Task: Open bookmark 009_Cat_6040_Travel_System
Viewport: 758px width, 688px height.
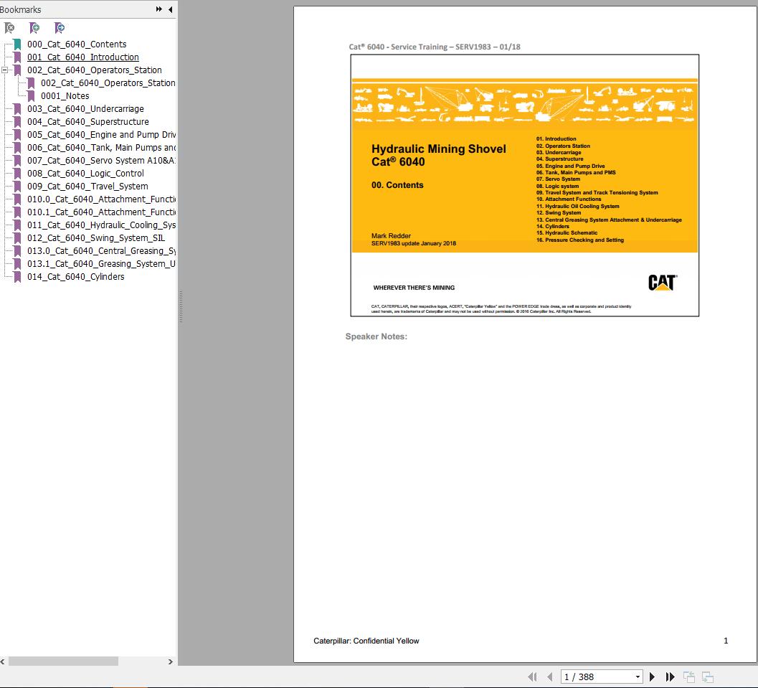Action: tap(87, 186)
